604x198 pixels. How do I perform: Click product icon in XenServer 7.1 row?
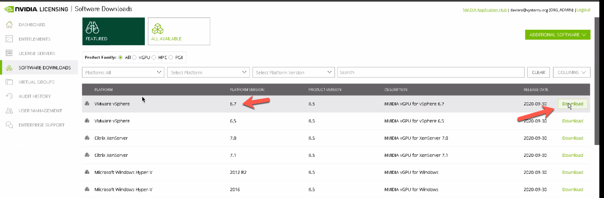tap(87, 155)
